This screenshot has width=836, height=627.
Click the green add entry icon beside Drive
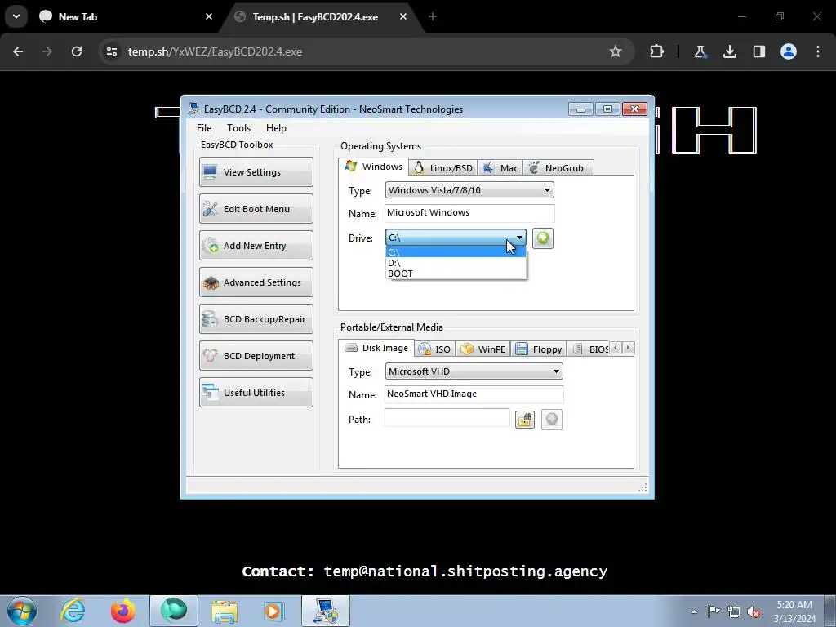542,238
